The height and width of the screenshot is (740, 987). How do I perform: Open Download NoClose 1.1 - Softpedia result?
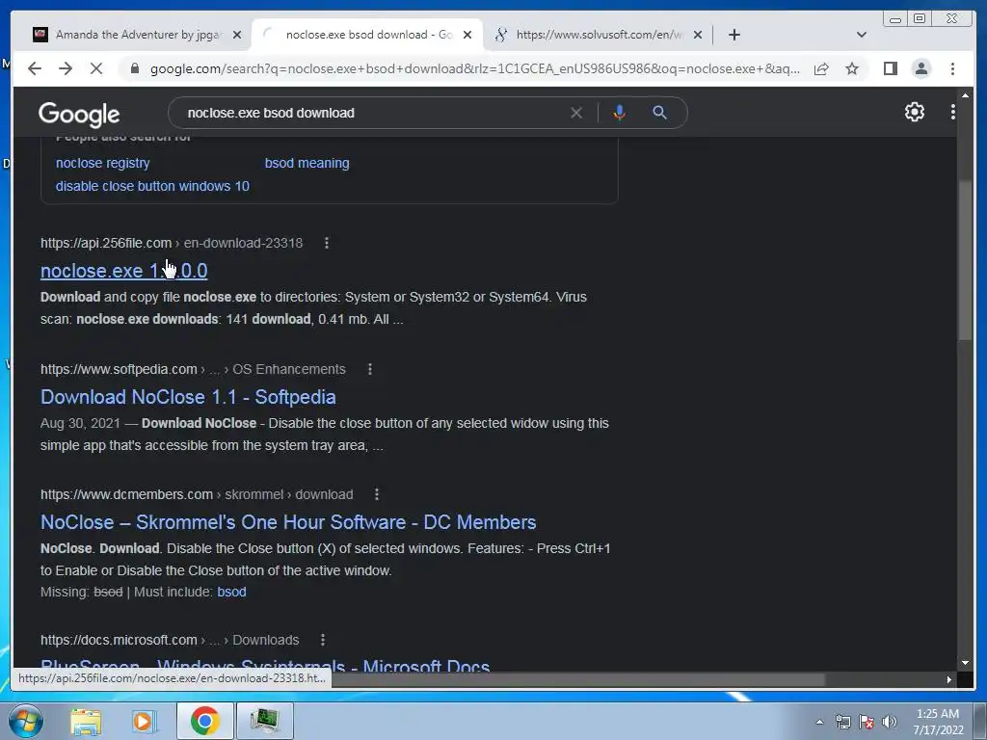[x=188, y=397]
